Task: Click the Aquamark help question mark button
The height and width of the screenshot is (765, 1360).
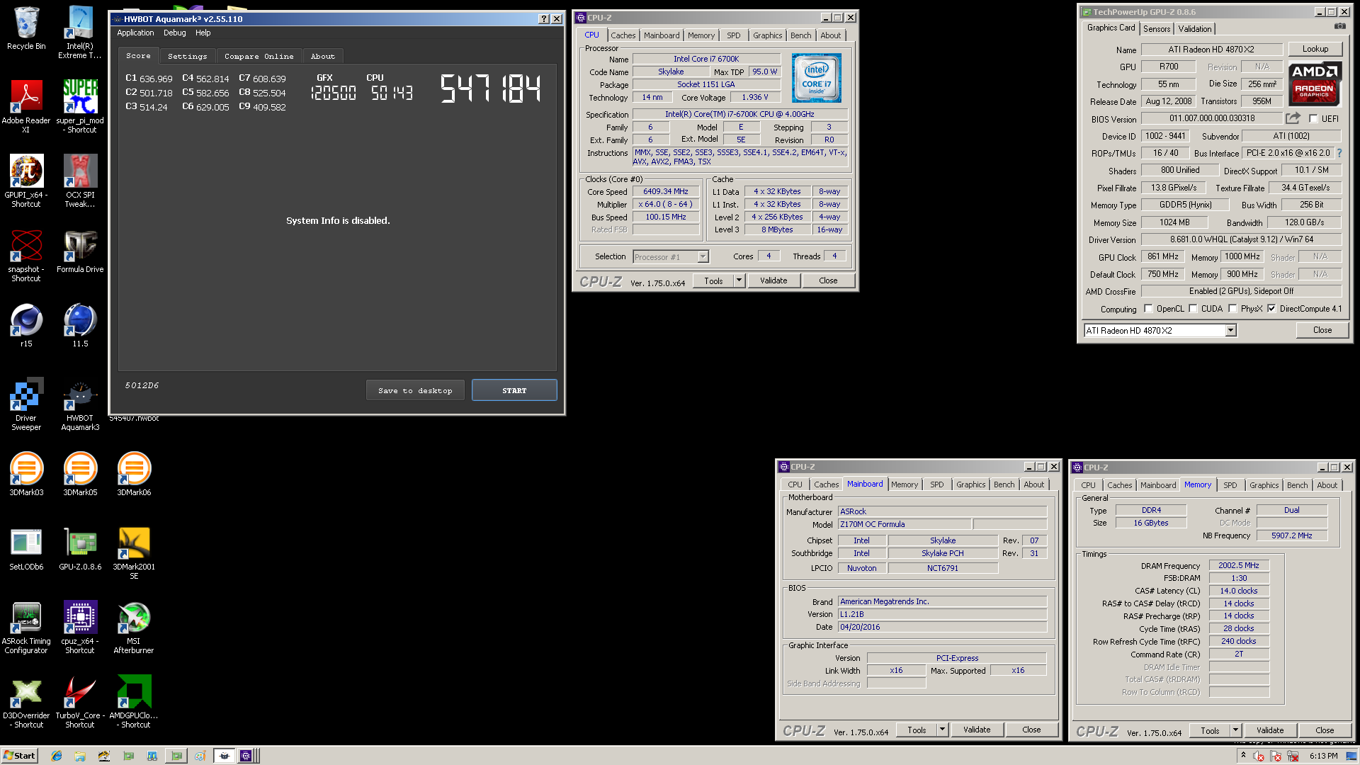Action: [543, 19]
